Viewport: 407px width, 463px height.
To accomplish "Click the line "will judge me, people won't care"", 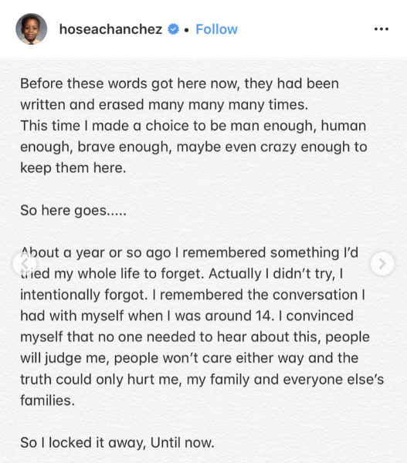I will 189,358.
